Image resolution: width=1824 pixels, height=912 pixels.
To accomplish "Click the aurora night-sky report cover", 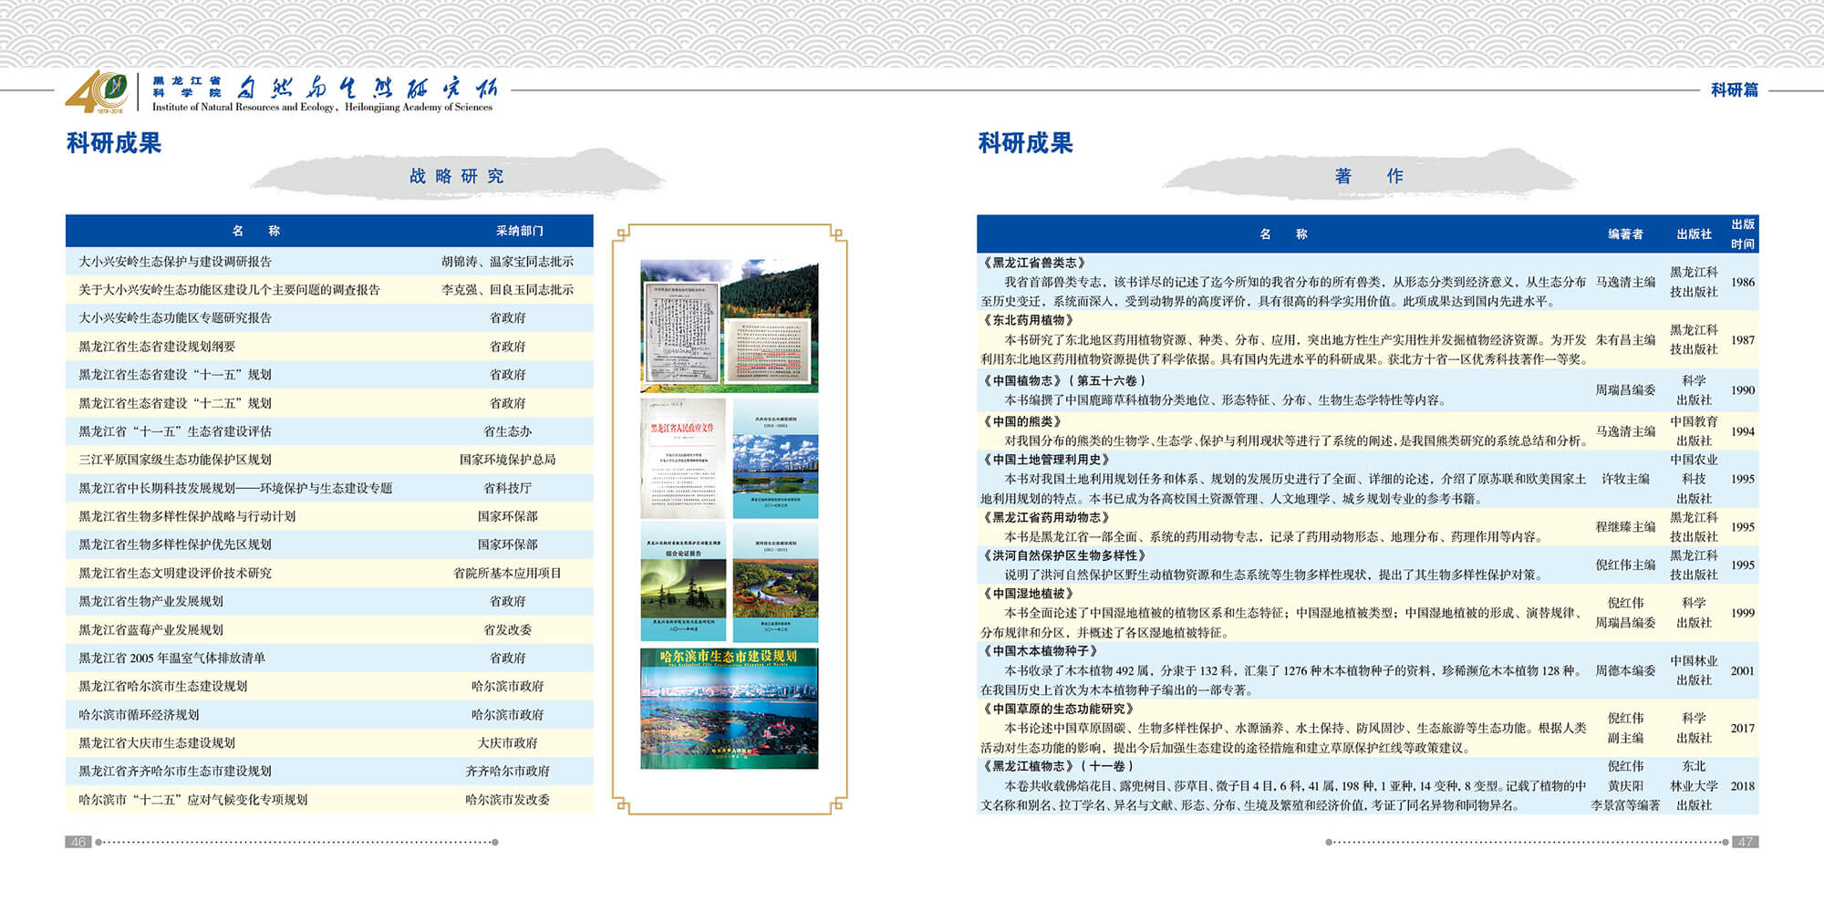I will (x=683, y=582).
